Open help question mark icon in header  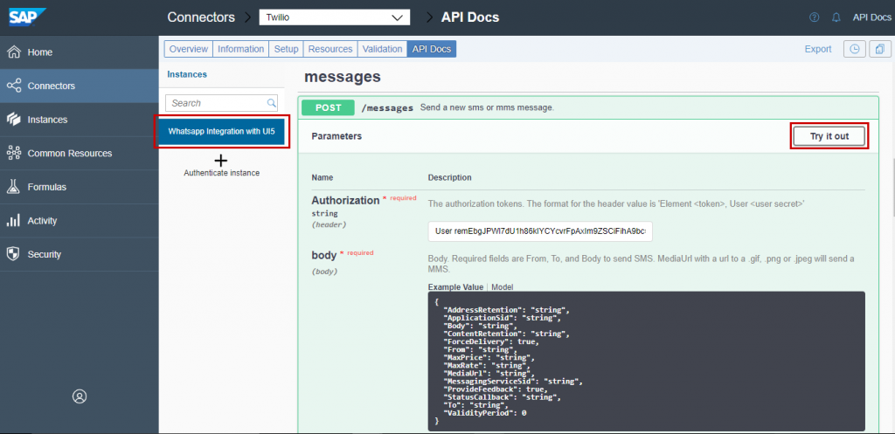click(815, 17)
